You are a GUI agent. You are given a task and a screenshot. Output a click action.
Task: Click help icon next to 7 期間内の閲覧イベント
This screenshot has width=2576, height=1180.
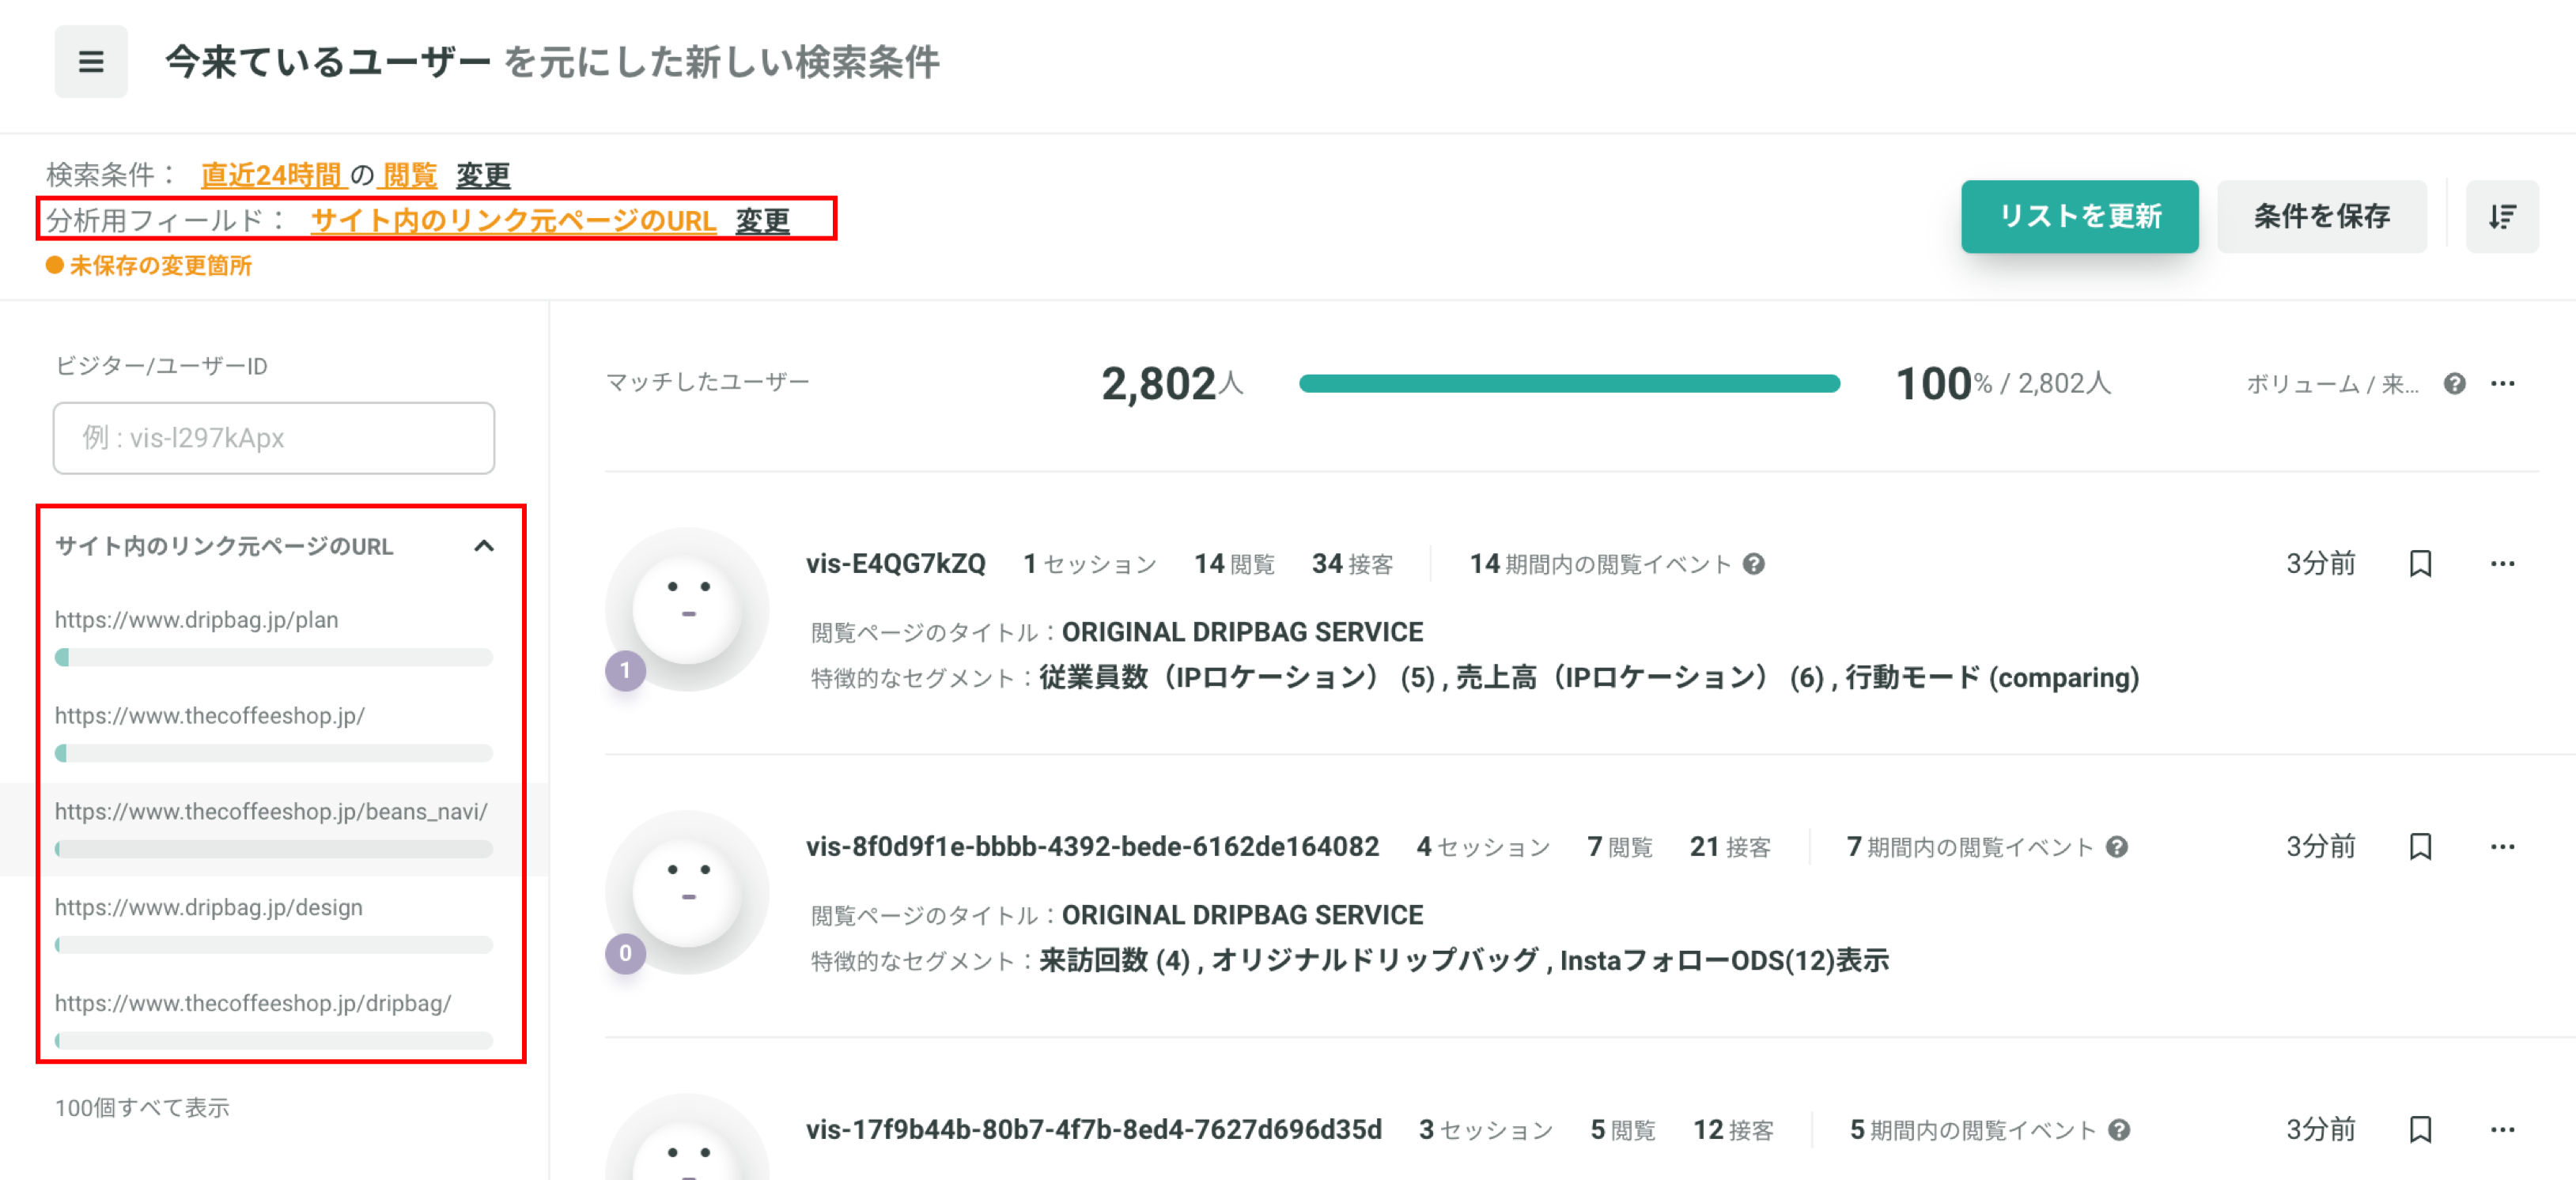[x=2116, y=846]
